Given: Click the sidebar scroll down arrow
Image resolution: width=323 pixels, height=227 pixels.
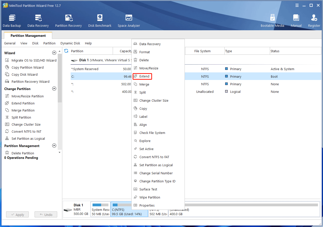Looking at the screenshot, I should click(60, 152).
